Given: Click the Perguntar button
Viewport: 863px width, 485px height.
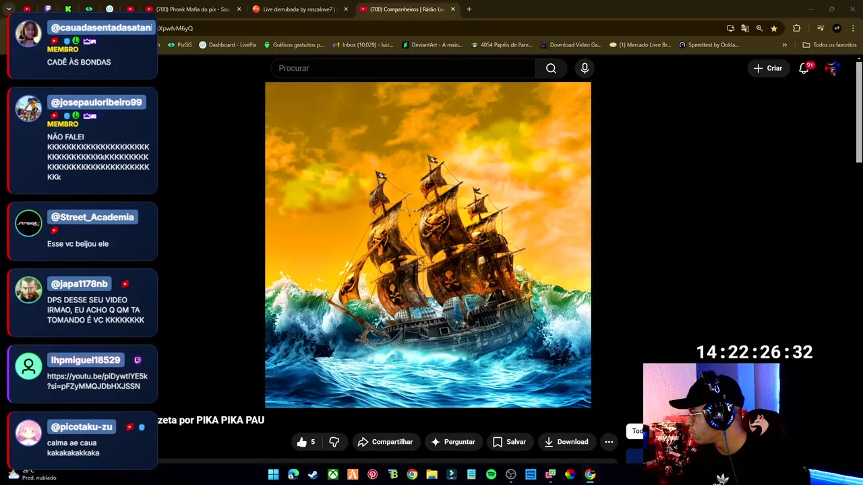Looking at the screenshot, I should click(453, 442).
